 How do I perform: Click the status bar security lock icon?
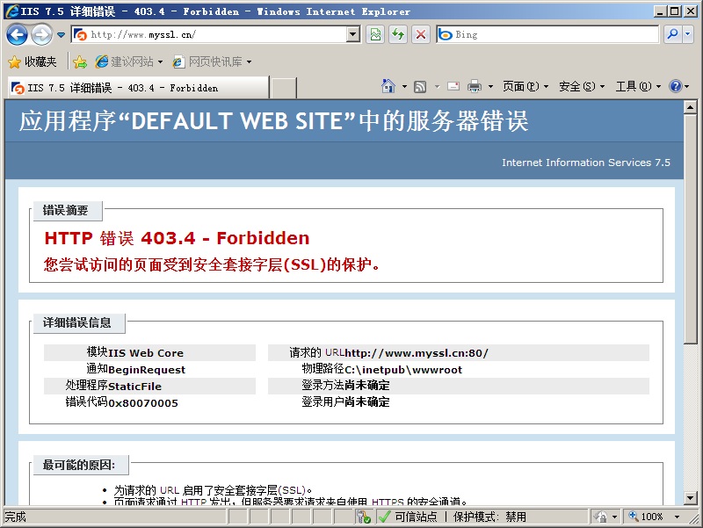click(x=601, y=517)
